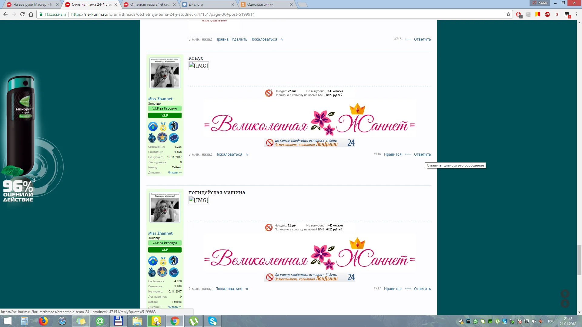Image resolution: width=582 pixels, height=327 pixels.
Task: Expand the +++ options on post #716
Action: pos(408,154)
